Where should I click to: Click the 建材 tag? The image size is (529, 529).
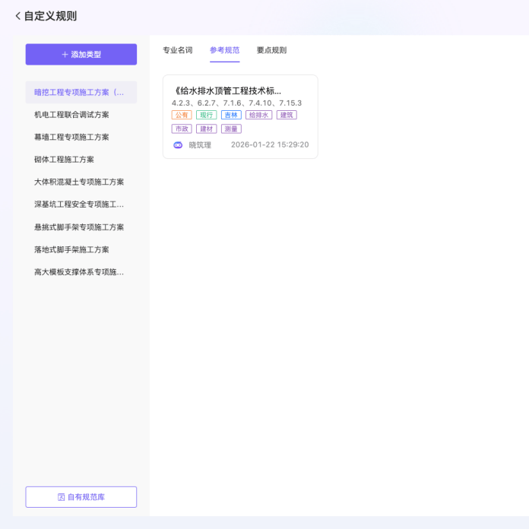(207, 129)
